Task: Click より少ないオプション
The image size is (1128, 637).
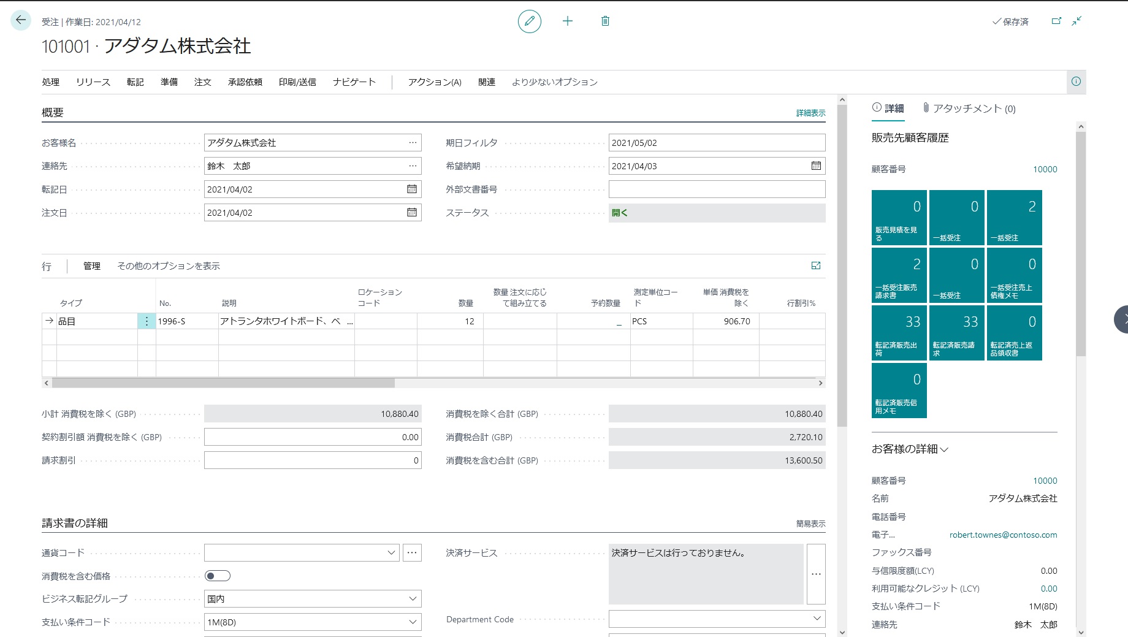Action: pos(555,82)
